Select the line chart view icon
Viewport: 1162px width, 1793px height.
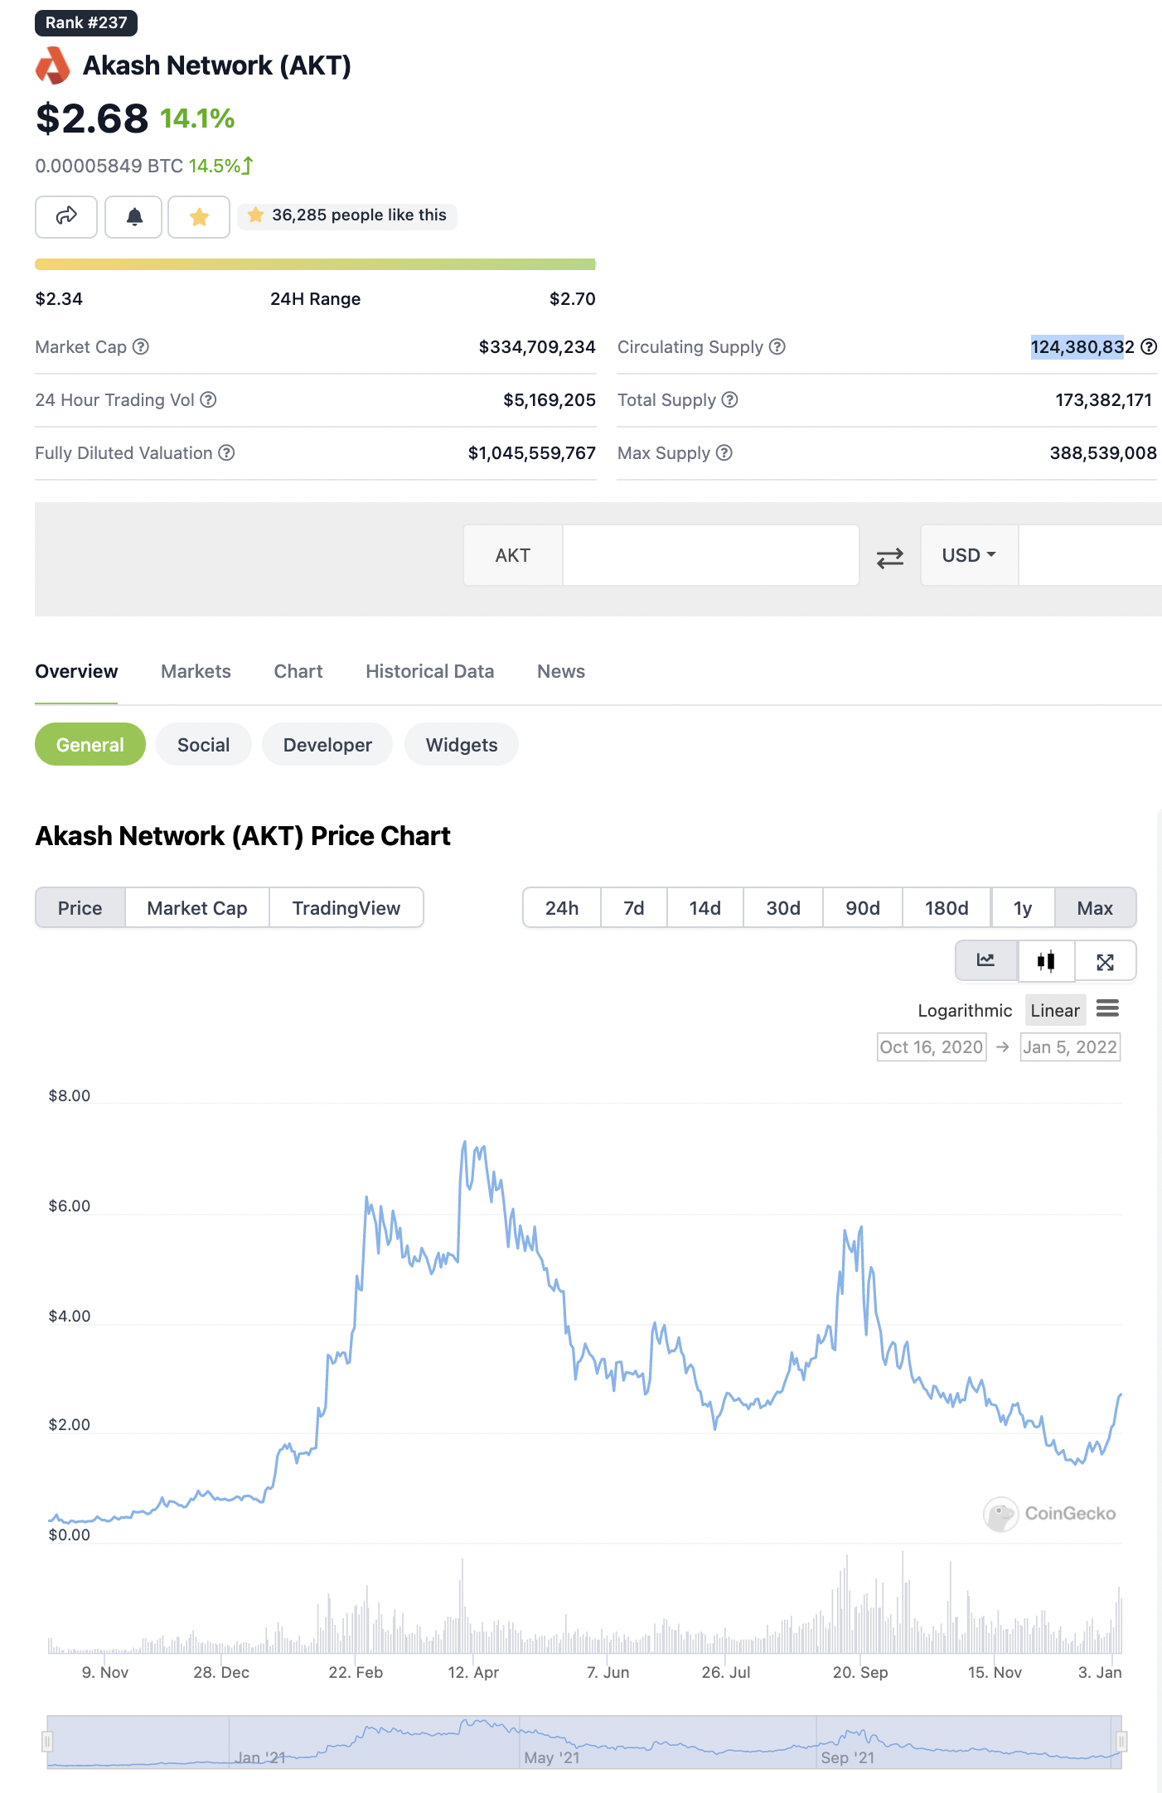[986, 961]
